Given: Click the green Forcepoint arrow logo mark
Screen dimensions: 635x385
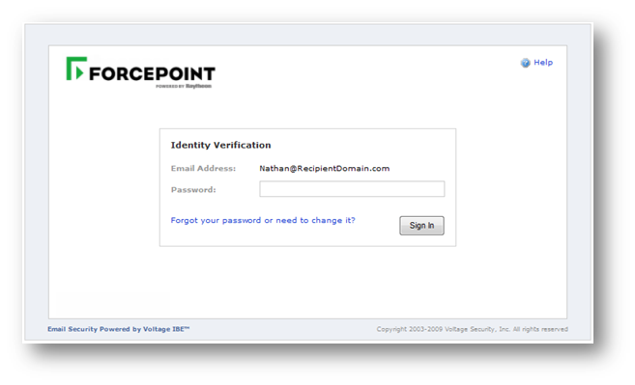Looking at the screenshot, I should pos(76,69).
